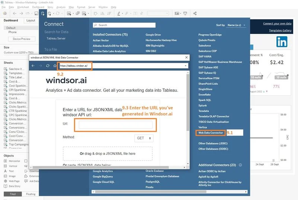The width and height of the screenshot is (298, 200).
Task: Click the info icon beside Additional Connectors
Action: (240, 165)
